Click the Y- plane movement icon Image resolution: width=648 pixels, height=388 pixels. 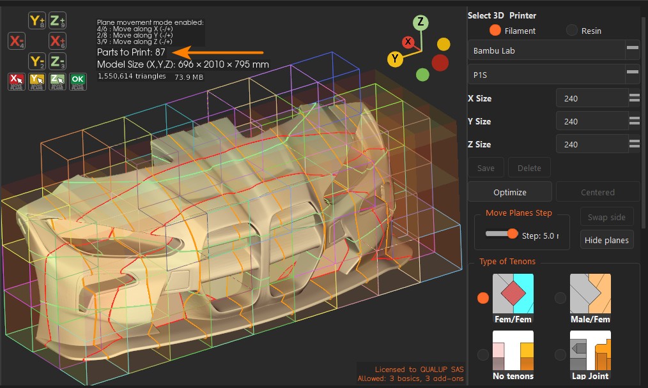click(x=37, y=61)
